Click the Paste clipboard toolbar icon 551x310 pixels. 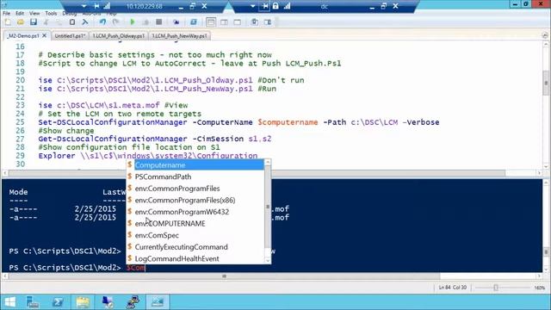click(x=72, y=22)
